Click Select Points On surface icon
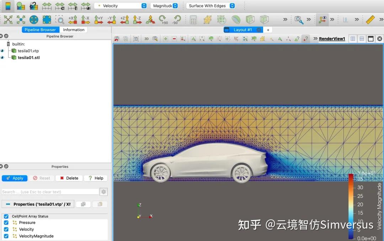This screenshot has width=384, height=241. click(202, 39)
